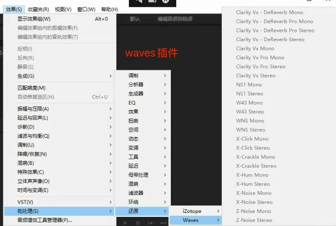Expand 振幅与压限(A) submenu
The width and height of the screenshot is (336, 226).
tap(60, 109)
